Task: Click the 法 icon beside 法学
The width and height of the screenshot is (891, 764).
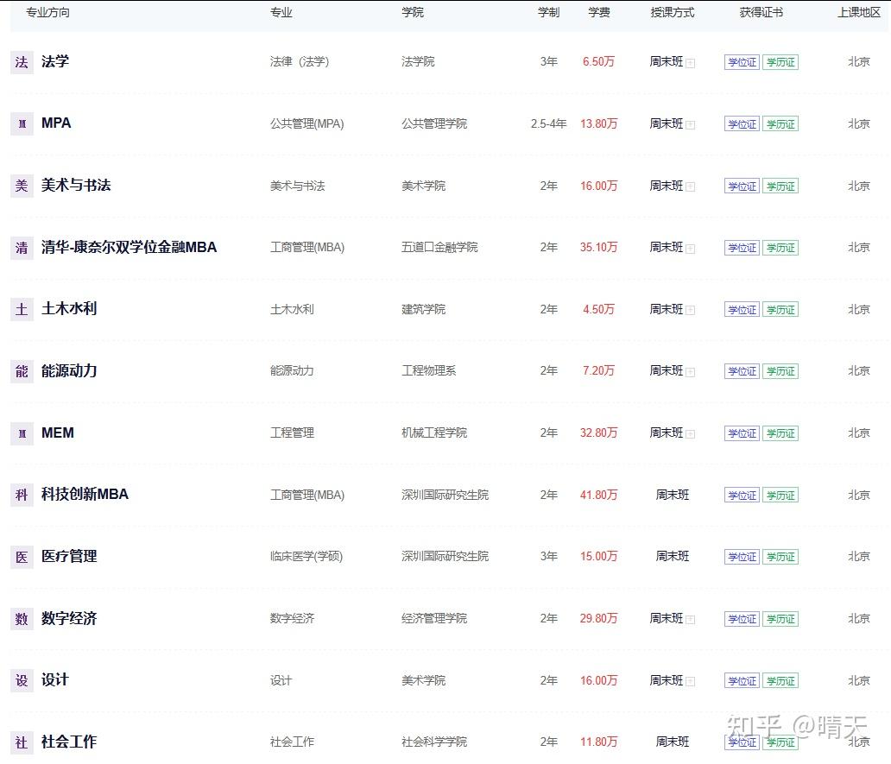Action: (x=22, y=62)
